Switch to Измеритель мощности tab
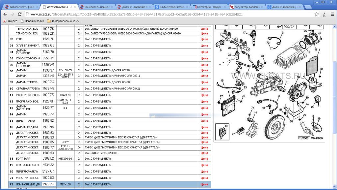The image size is (337, 190). click(97, 7)
